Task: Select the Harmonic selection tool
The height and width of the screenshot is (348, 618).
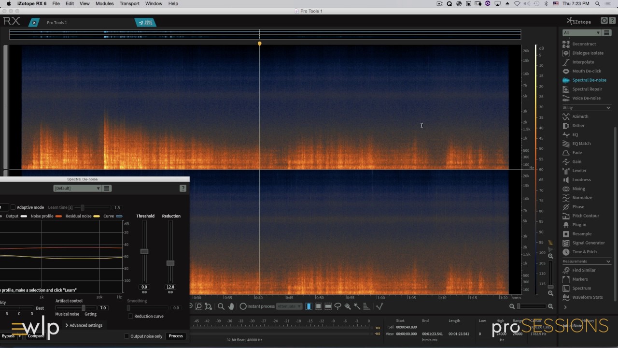Action: click(x=366, y=306)
